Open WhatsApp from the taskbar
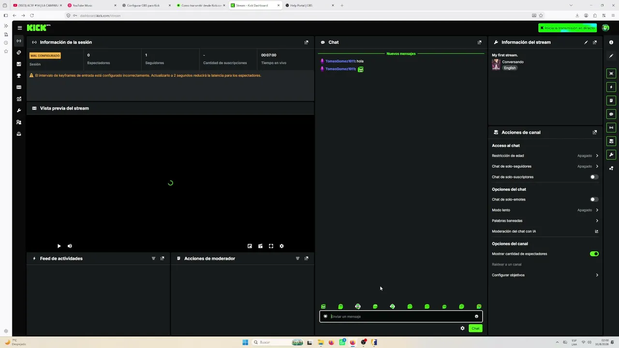This screenshot has width=619, height=348. pyautogui.click(x=342, y=342)
